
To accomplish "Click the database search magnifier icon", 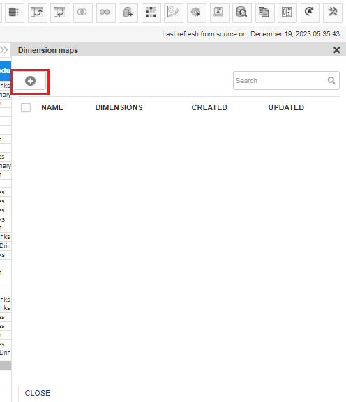I will tap(242, 13).
